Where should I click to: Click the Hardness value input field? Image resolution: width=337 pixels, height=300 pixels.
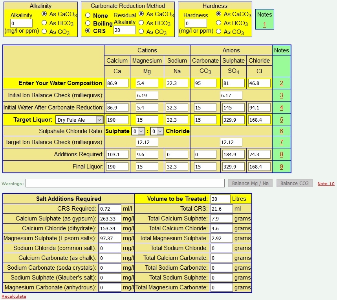pyautogui.click(x=196, y=23)
